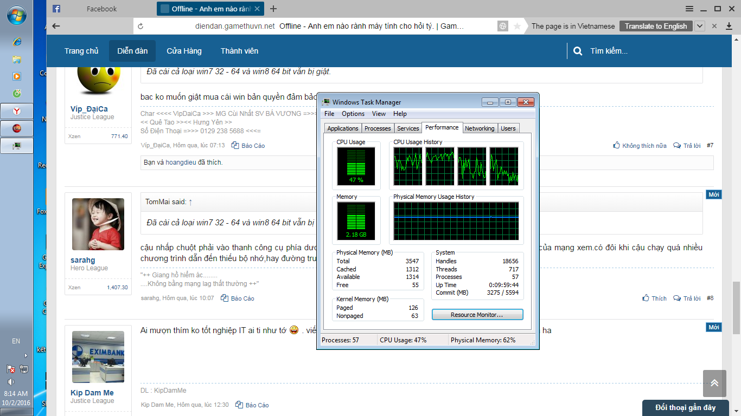741x416 pixels.
Task: Click the scroll-to-top double chevron button
Action: tap(714, 383)
